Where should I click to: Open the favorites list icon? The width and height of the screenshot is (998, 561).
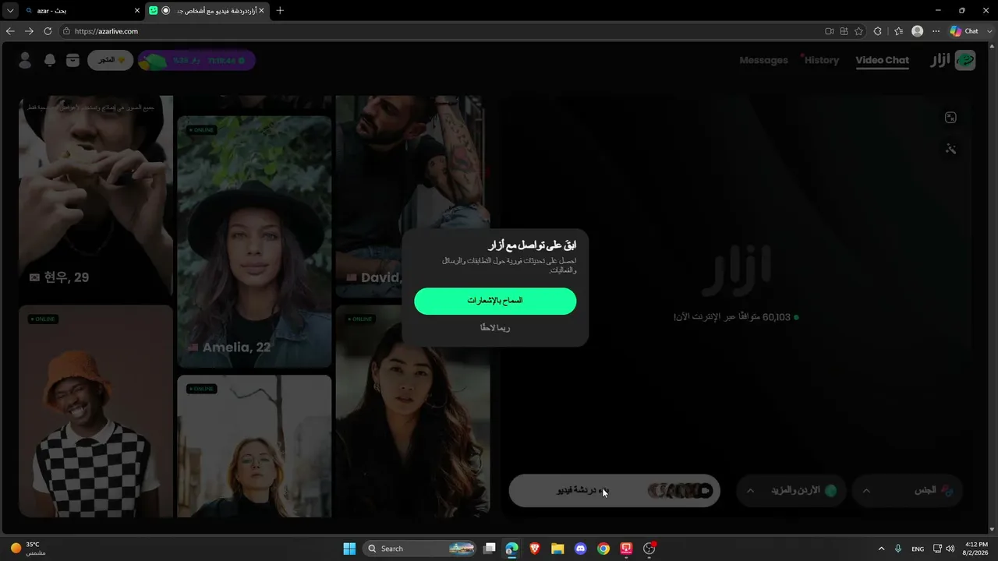click(898, 31)
